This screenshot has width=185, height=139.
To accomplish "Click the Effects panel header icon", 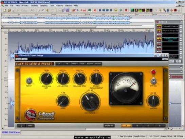I will tap(158, 22).
